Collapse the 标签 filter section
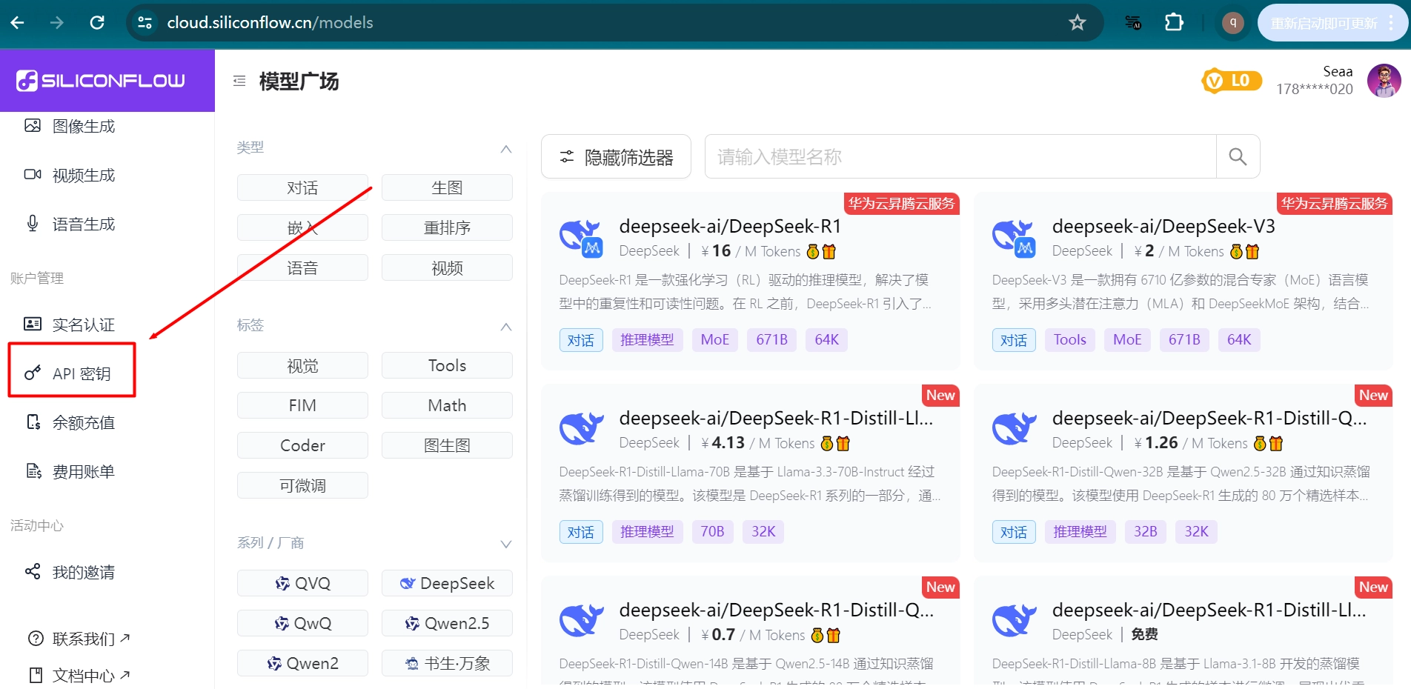This screenshot has width=1411, height=689. pyautogui.click(x=506, y=327)
